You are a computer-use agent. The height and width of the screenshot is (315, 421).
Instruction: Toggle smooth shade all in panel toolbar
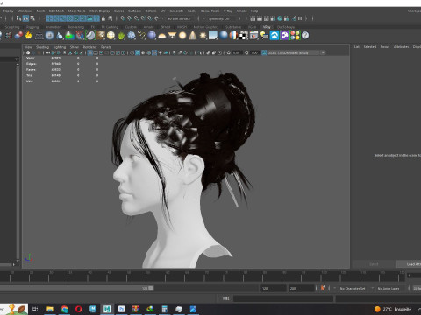click(x=138, y=52)
